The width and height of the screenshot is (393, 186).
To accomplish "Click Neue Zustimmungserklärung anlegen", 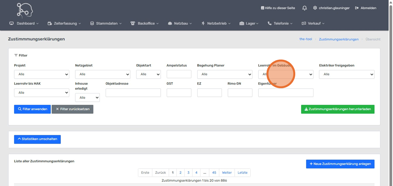I will [340, 164].
